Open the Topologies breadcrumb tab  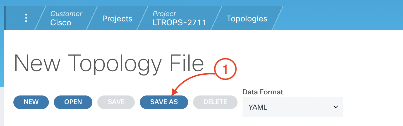(247, 19)
